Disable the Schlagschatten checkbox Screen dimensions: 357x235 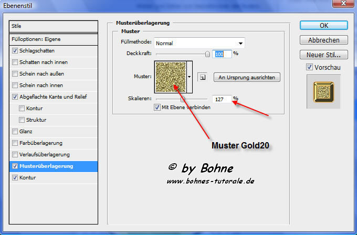15,51
